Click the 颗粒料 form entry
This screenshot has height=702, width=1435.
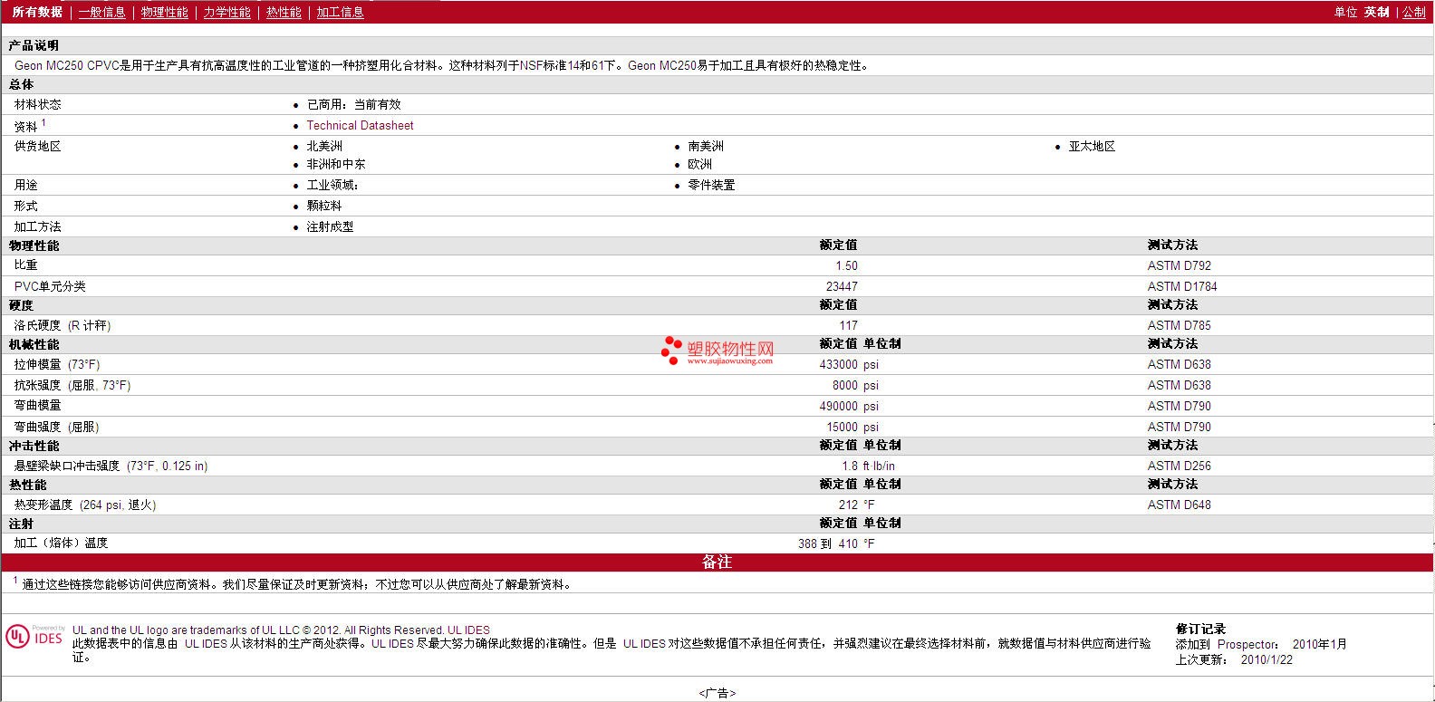[x=324, y=206]
